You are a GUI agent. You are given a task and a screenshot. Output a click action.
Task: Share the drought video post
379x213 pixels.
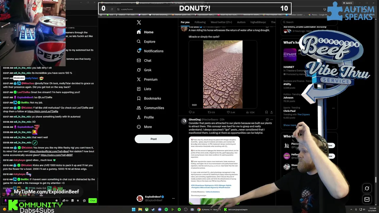pyautogui.click(x=272, y=112)
